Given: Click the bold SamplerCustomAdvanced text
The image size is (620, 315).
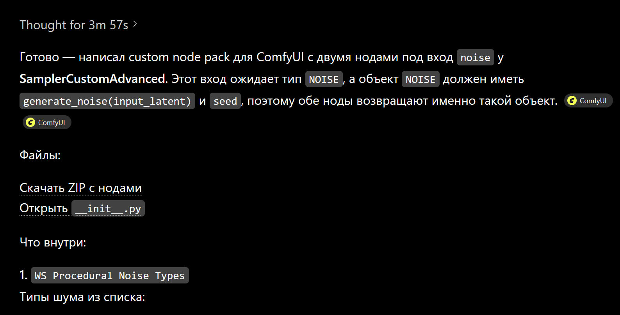Looking at the screenshot, I should [93, 79].
